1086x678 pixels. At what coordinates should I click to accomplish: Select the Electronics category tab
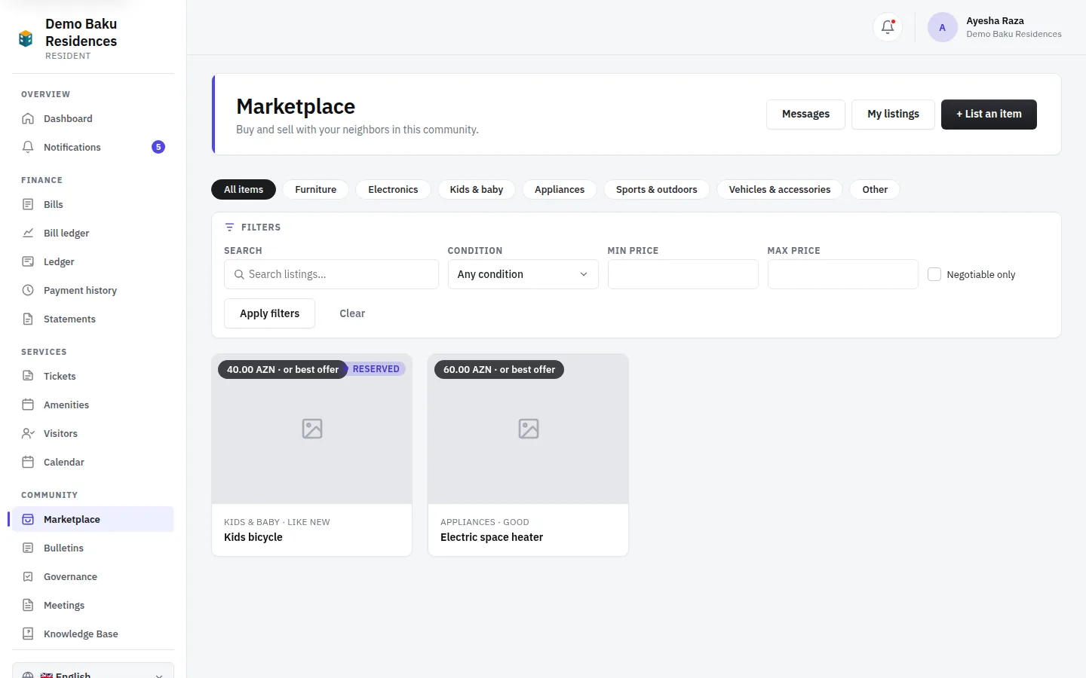[x=393, y=189]
